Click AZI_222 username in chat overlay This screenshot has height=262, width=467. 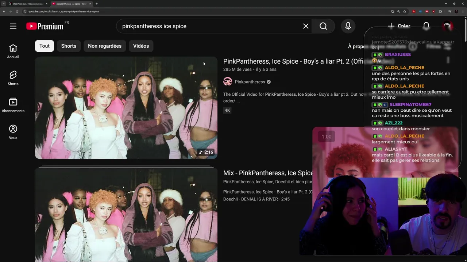pyautogui.click(x=393, y=123)
